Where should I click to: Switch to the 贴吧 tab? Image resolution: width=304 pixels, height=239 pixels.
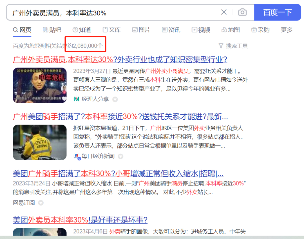(x=52, y=30)
